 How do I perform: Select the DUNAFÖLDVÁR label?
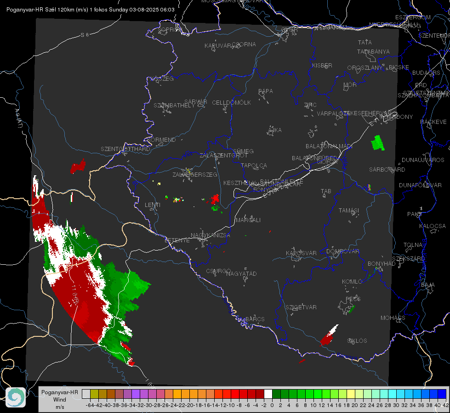(420, 185)
